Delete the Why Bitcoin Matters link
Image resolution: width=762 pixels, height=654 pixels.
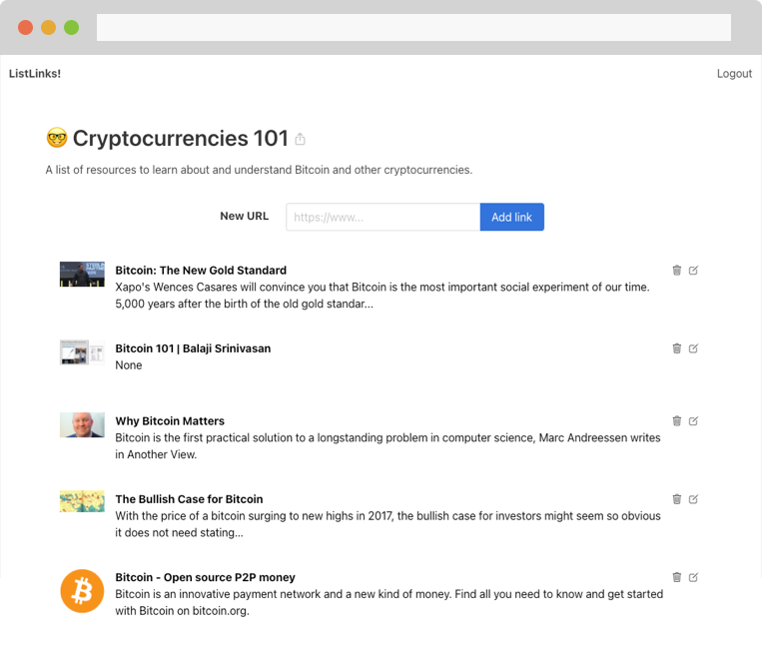[x=676, y=421]
